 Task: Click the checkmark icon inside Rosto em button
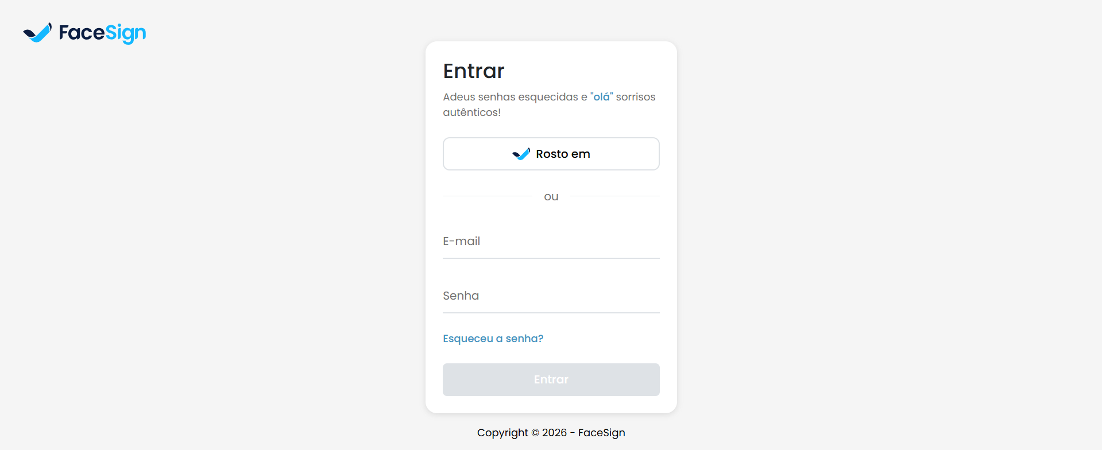point(521,154)
